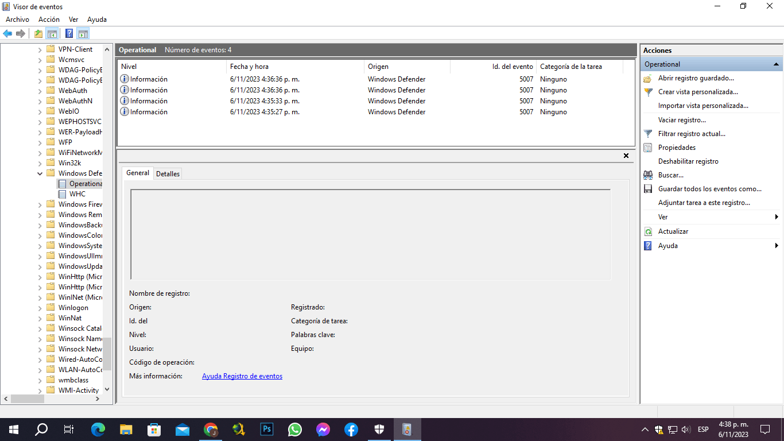Image resolution: width=784 pixels, height=441 pixels.
Task: Expand the WFP tree node
Action: (40, 142)
